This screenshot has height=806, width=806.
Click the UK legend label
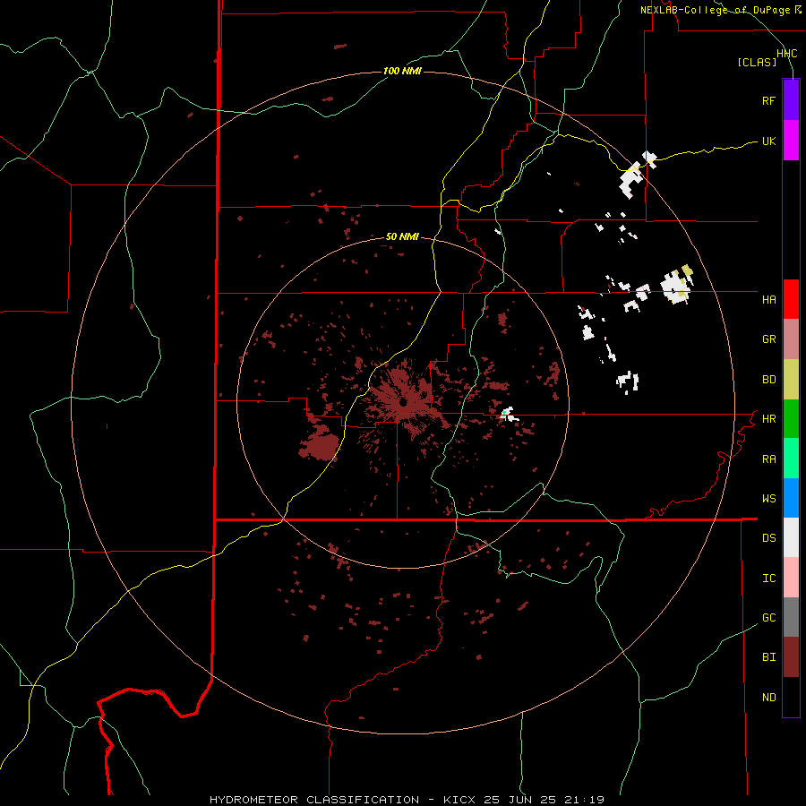click(768, 141)
